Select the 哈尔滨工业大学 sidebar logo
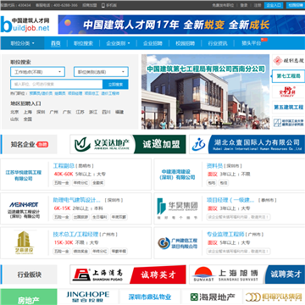This screenshot has height=305, width=305. click(288, 122)
